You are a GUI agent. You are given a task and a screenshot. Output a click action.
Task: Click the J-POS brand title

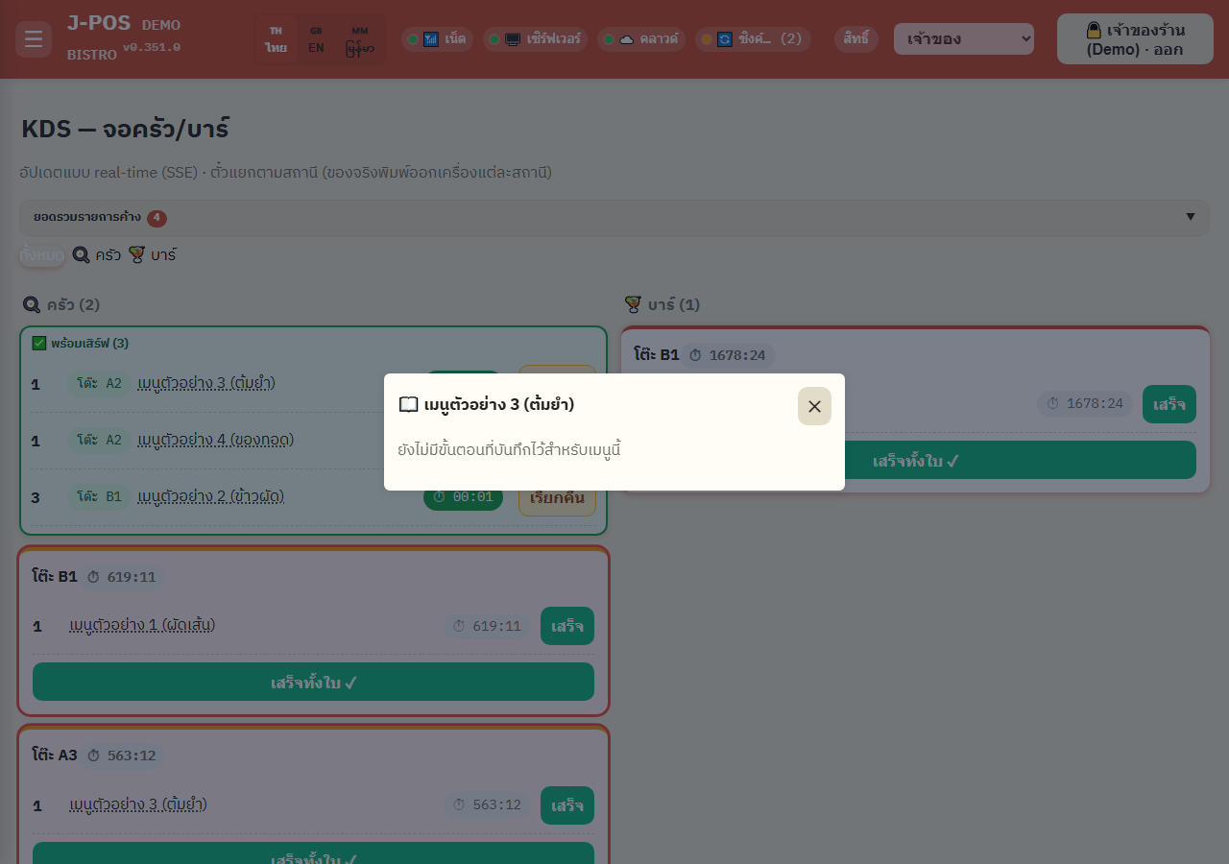(99, 22)
